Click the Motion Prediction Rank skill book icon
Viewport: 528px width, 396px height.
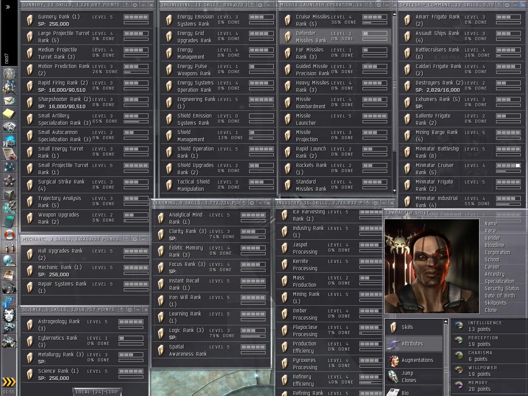29,70
